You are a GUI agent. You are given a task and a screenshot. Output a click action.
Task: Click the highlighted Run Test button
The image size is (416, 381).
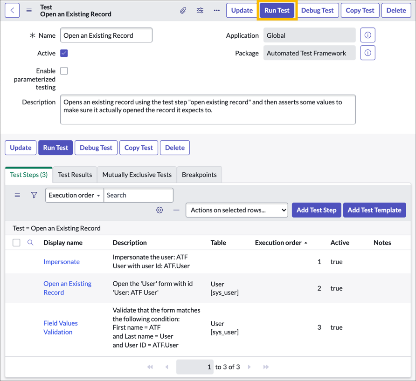pos(277,10)
